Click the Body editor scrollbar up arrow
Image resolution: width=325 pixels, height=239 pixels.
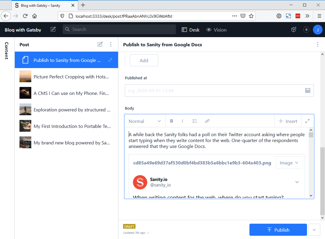(x=311, y=130)
